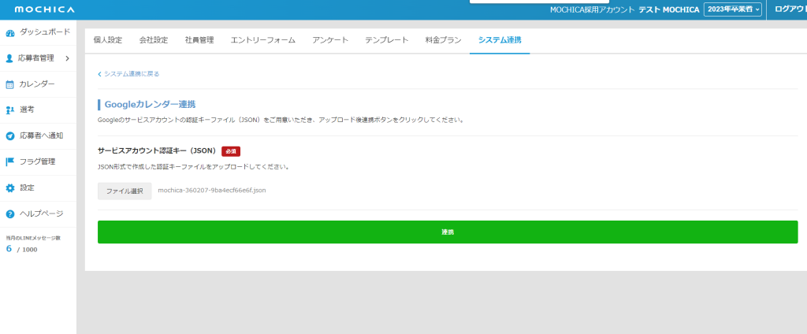
Task: Click the flag icon for フラグ管理
Action: [10, 161]
